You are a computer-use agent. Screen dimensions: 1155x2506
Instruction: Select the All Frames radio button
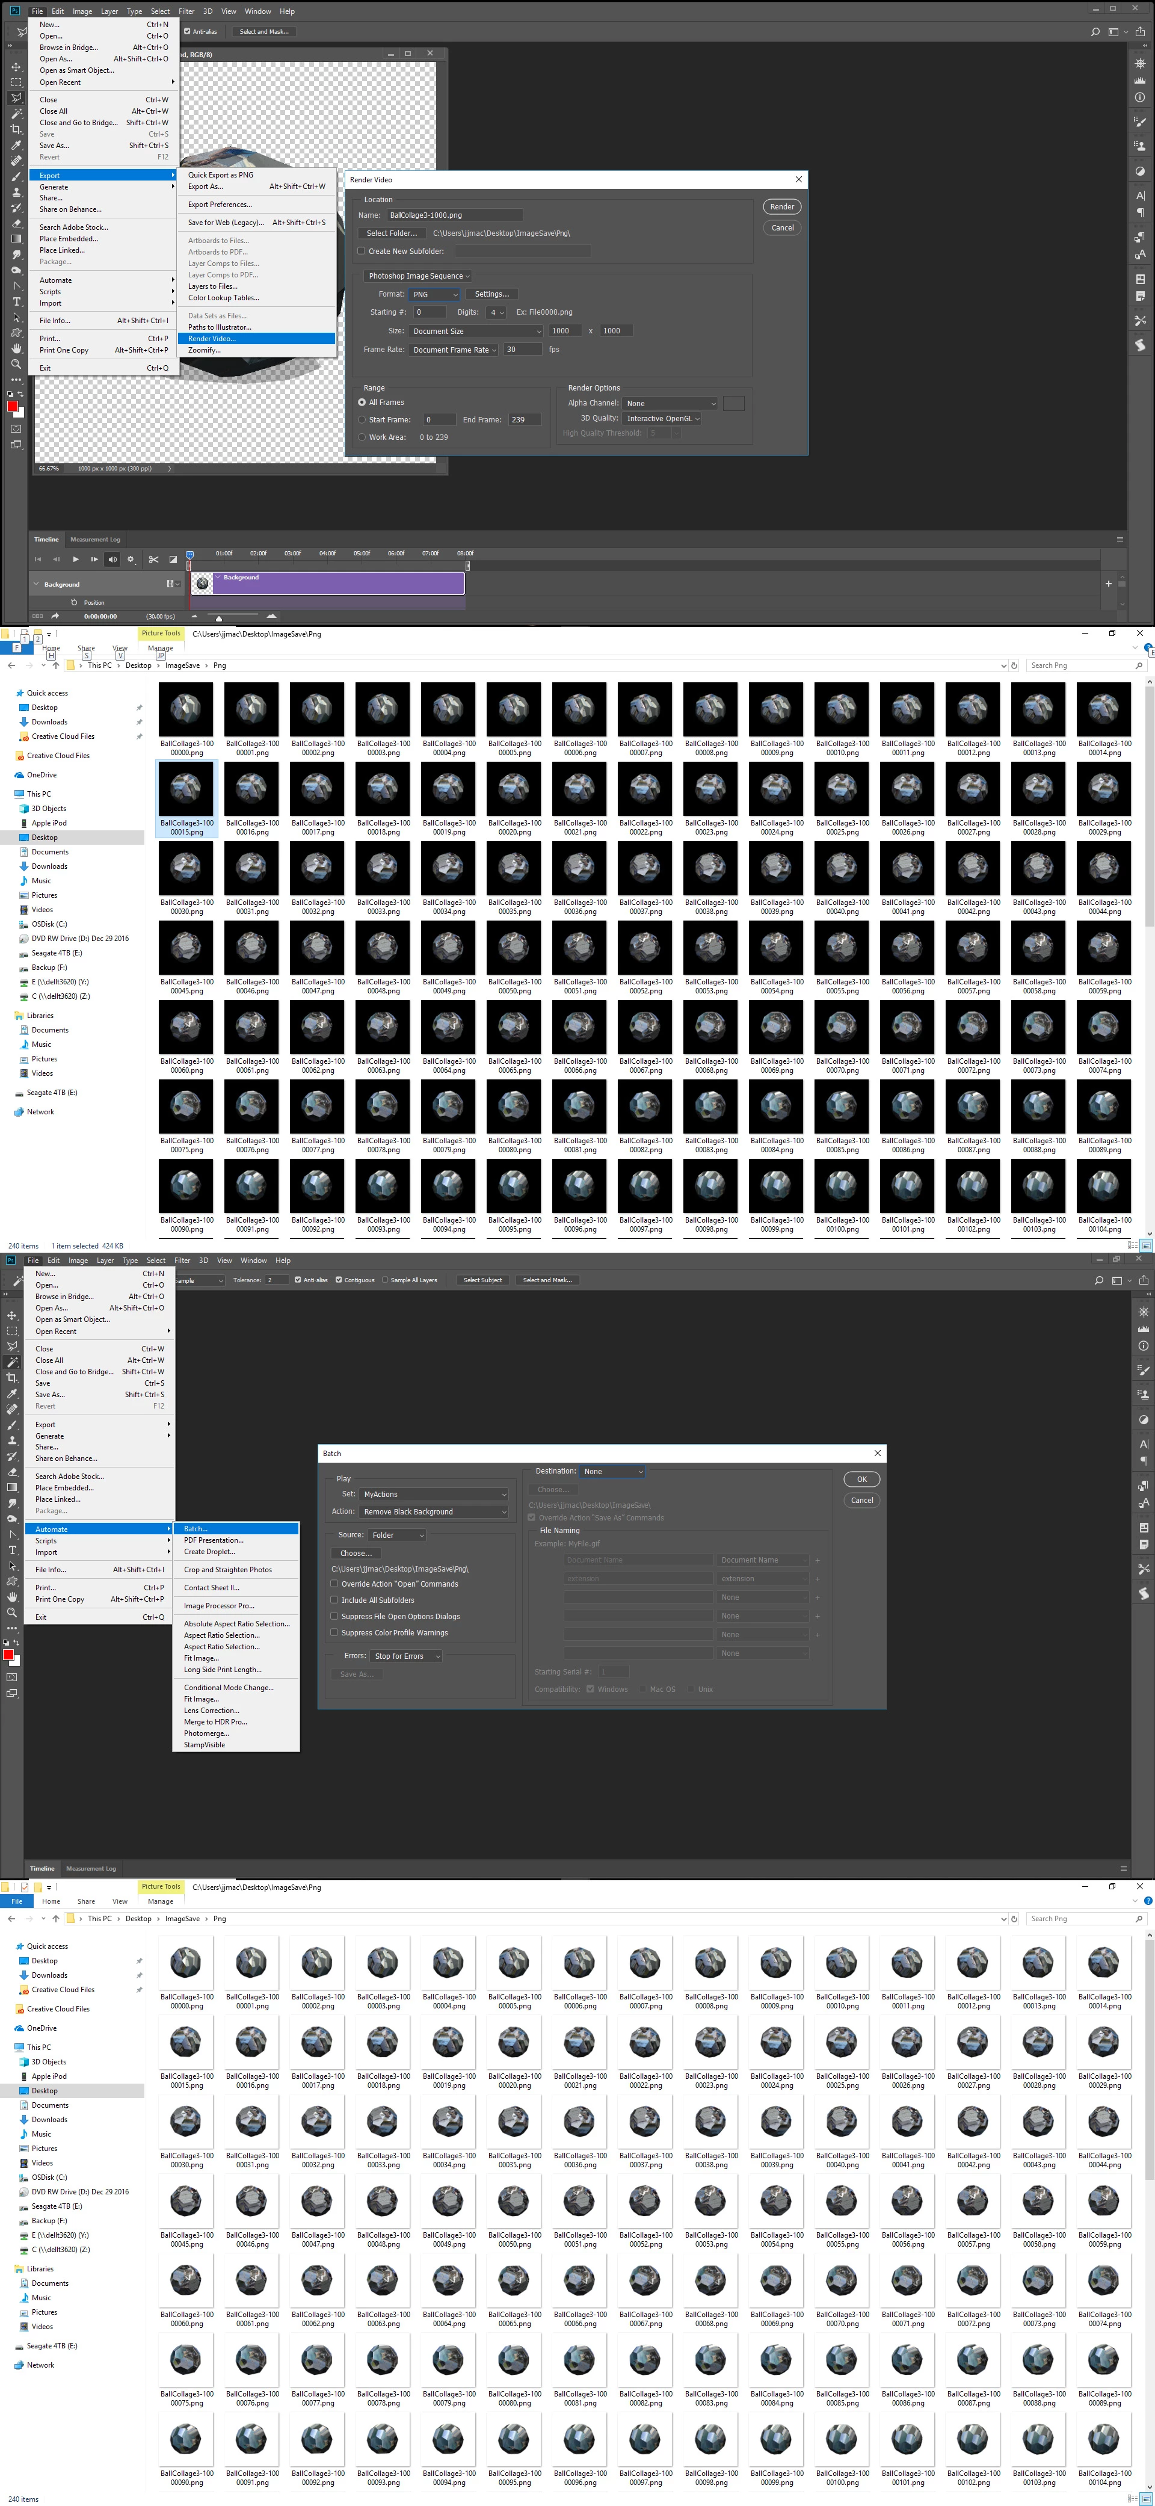[x=362, y=402]
